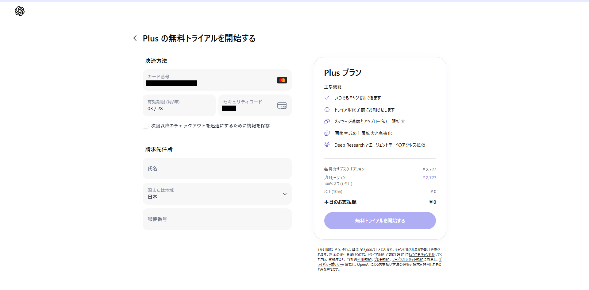Image resolution: width=589 pixels, height=290 pixels.
Task: Click the 有効期限 (月/年) expiry field
Action: point(179,105)
